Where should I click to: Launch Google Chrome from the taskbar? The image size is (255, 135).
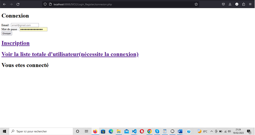tap(149, 131)
